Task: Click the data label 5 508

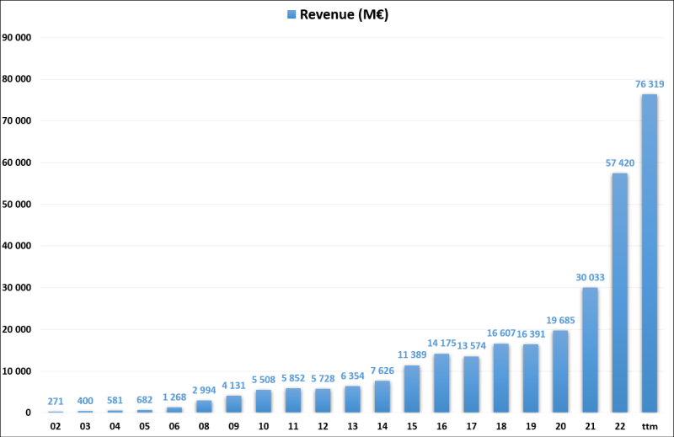Action: 264,380
